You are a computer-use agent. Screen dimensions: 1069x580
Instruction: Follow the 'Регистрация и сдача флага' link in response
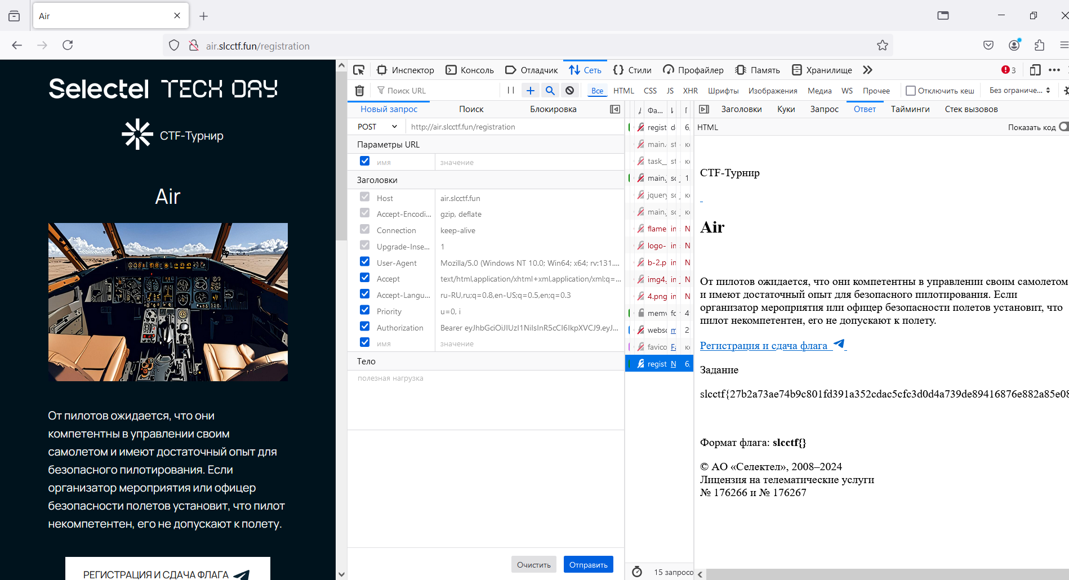click(773, 345)
